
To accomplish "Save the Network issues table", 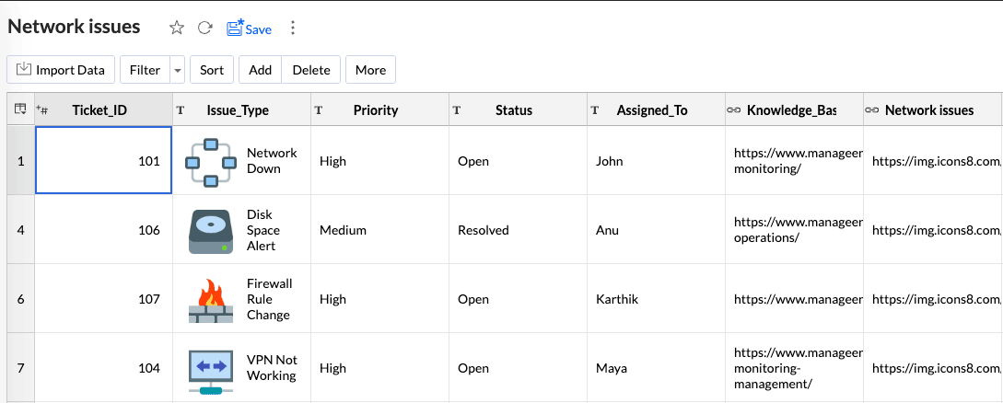I will pos(249,29).
